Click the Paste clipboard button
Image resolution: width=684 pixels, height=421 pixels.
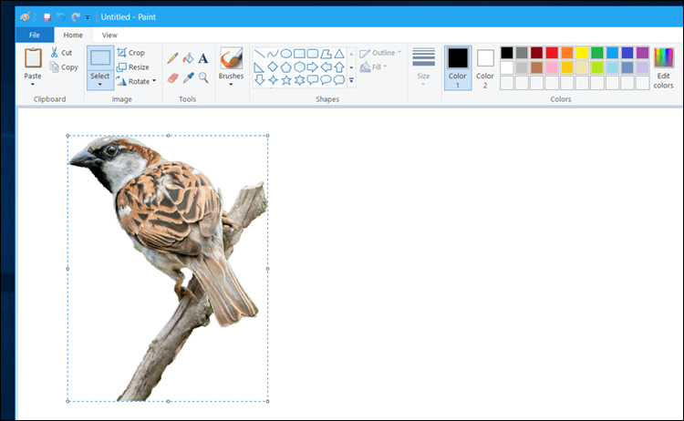click(x=33, y=63)
